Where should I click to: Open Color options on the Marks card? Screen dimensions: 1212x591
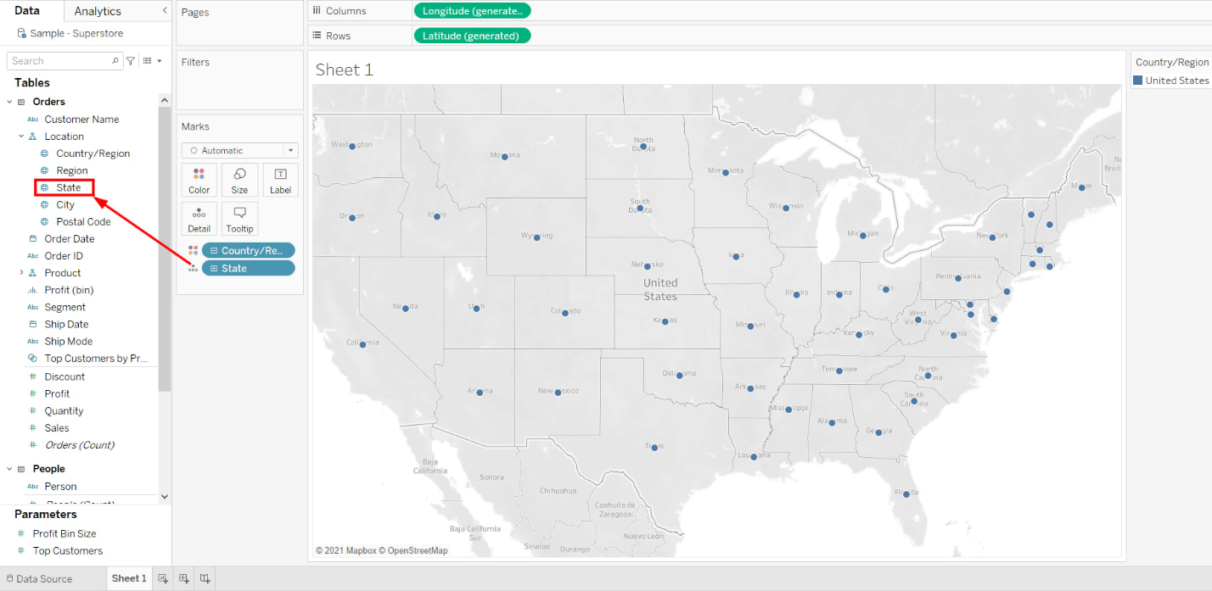(199, 180)
